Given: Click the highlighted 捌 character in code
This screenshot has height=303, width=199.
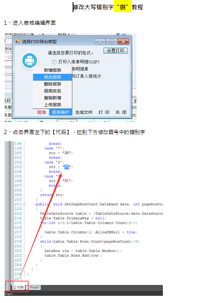Looking at the screenshot, I should (x=67, y=167).
